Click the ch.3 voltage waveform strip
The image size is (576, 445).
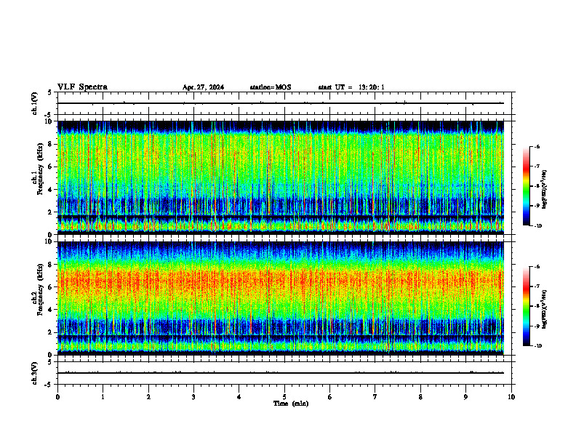tap(284, 373)
